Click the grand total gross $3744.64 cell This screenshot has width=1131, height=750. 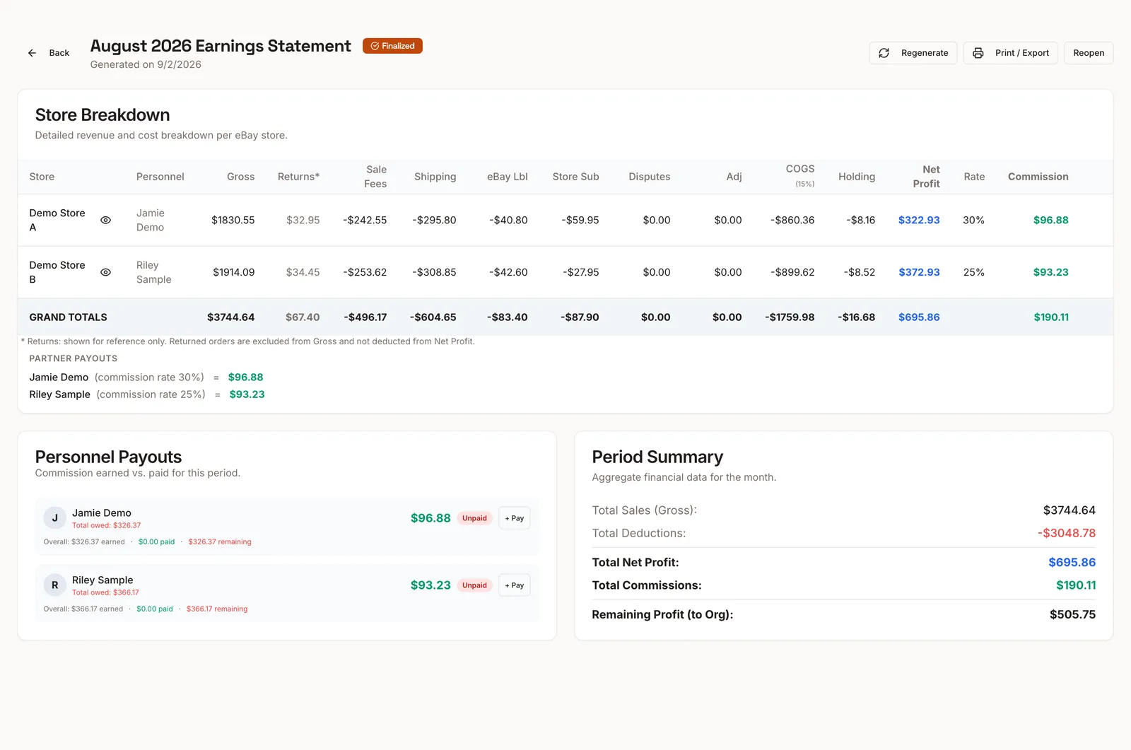coord(230,317)
